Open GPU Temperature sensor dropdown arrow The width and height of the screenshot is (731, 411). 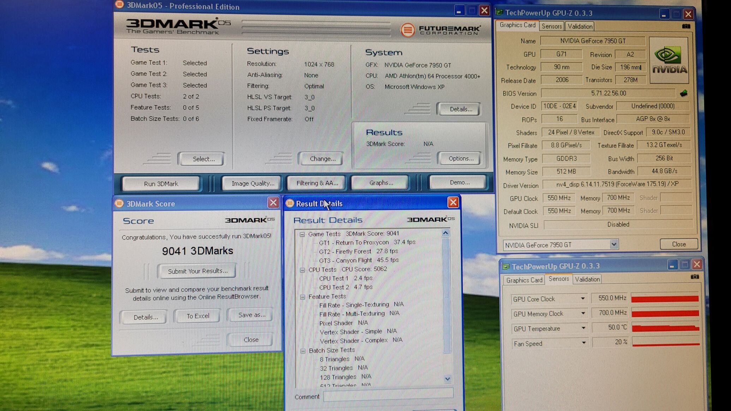pyautogui.click(x=583, y=328)
